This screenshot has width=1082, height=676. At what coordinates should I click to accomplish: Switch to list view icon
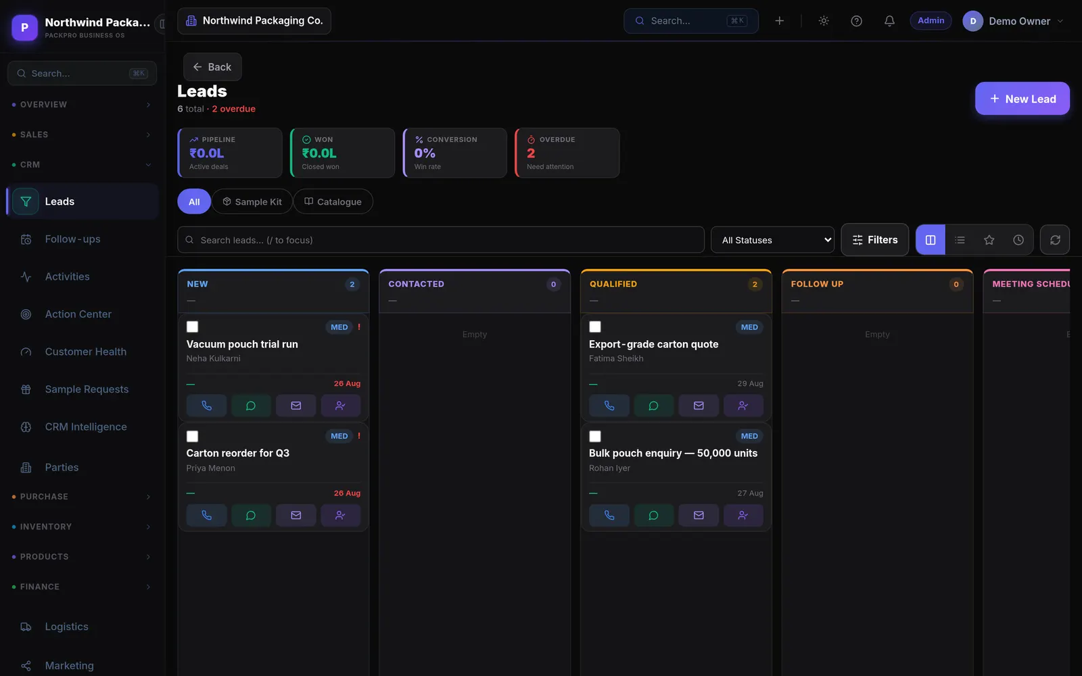960,240
